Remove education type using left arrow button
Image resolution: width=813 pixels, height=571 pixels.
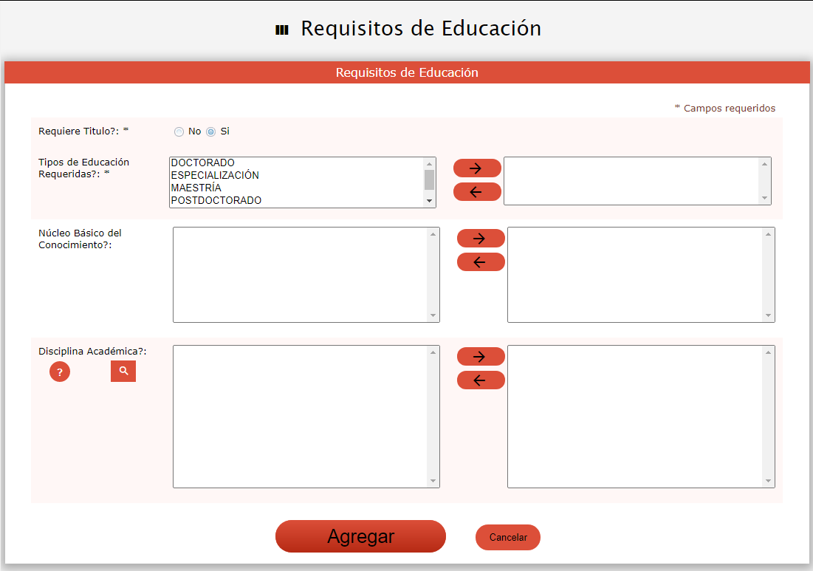click(477, 192)
